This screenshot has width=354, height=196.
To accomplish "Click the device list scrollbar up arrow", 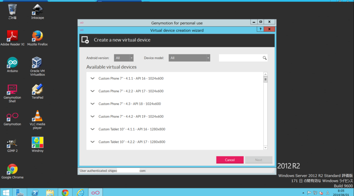I will click(x=265, y=74).
